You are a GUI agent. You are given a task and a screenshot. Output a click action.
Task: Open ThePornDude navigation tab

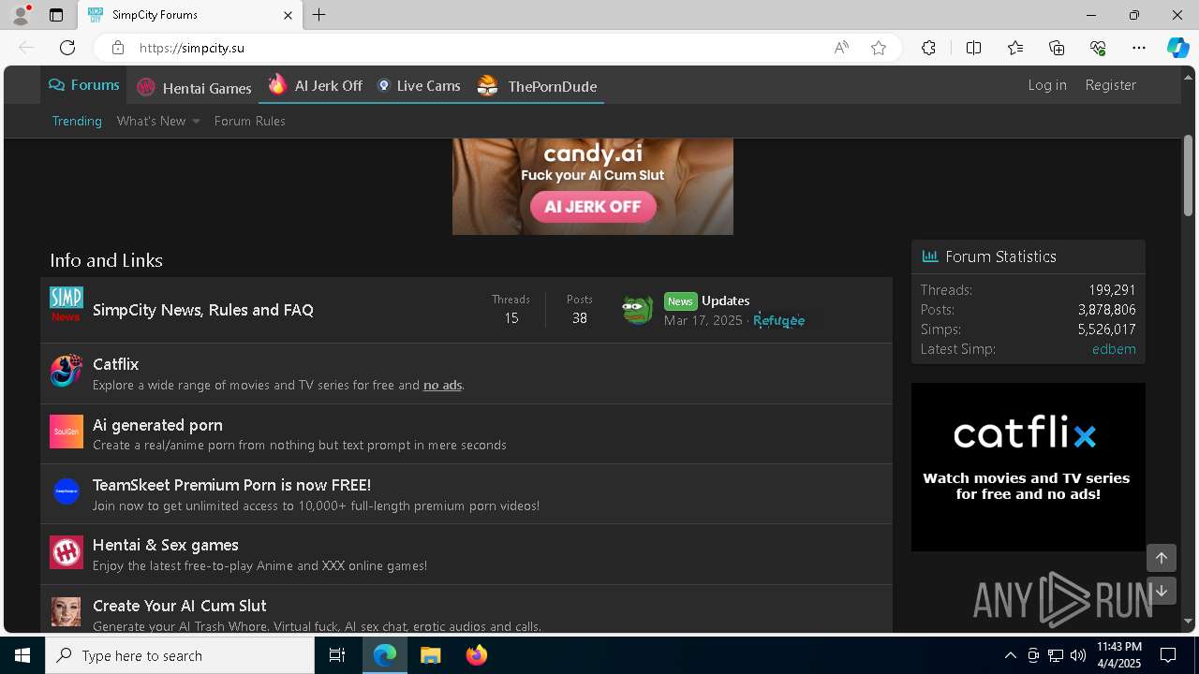(x=537, y=86)
